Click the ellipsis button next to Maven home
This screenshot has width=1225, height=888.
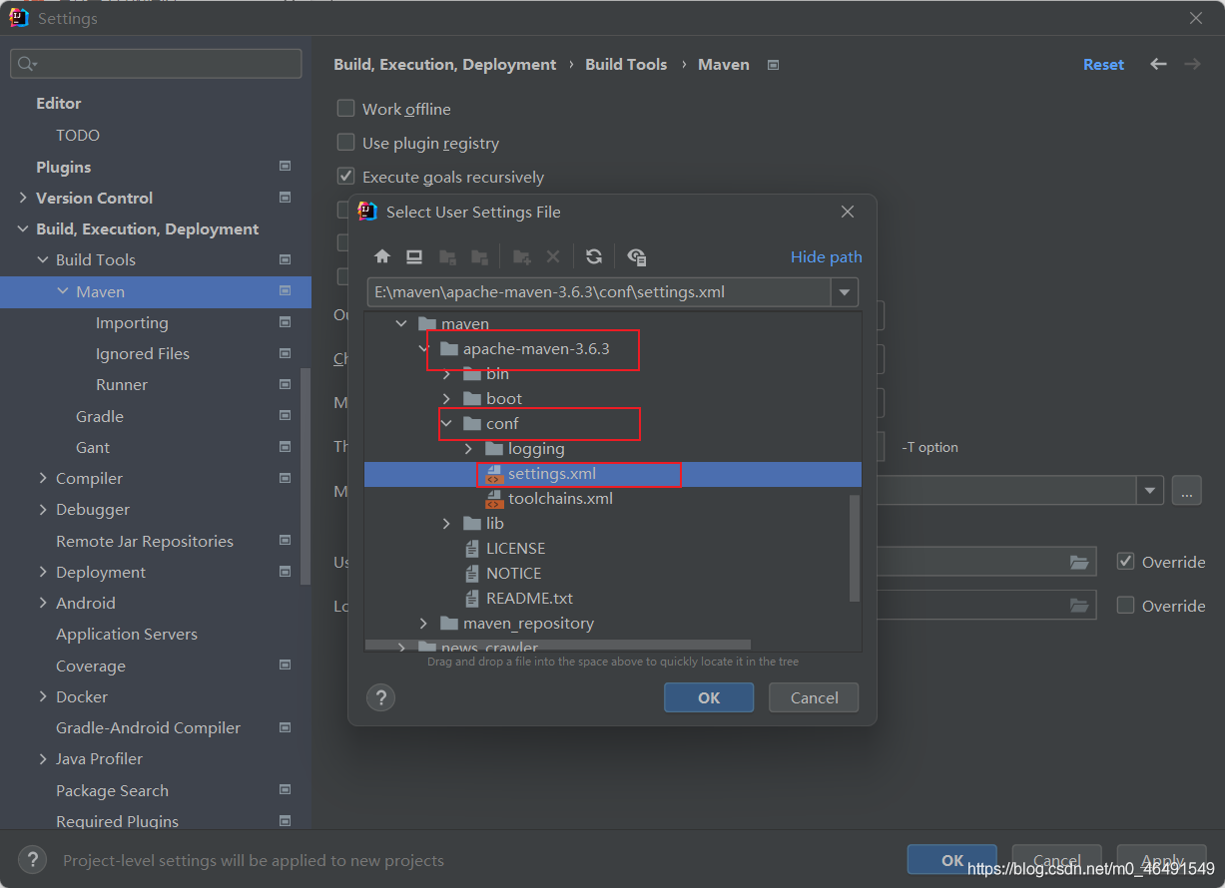(x=1186, y=490)
